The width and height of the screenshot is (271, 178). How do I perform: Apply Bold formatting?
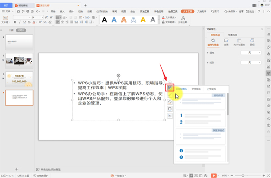(x=15, y=22)
